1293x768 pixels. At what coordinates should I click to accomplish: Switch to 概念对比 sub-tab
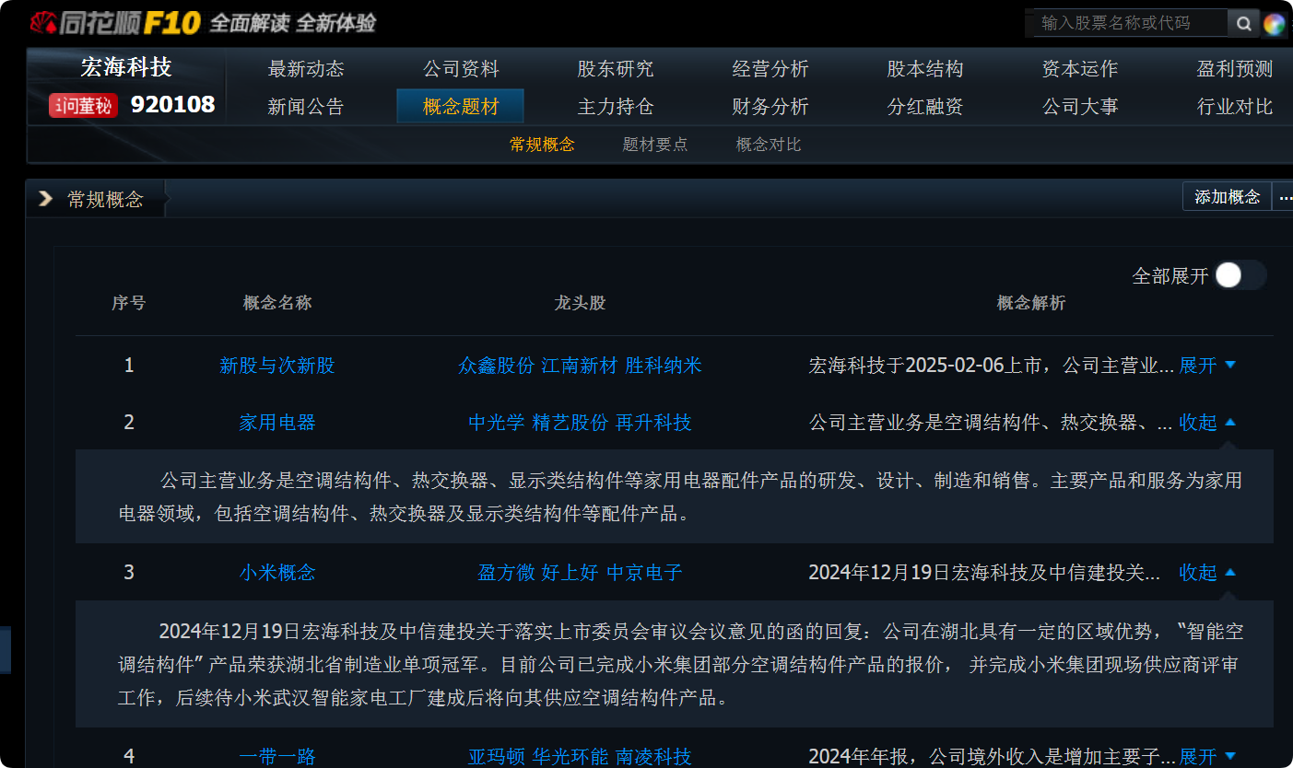point(769,145)
